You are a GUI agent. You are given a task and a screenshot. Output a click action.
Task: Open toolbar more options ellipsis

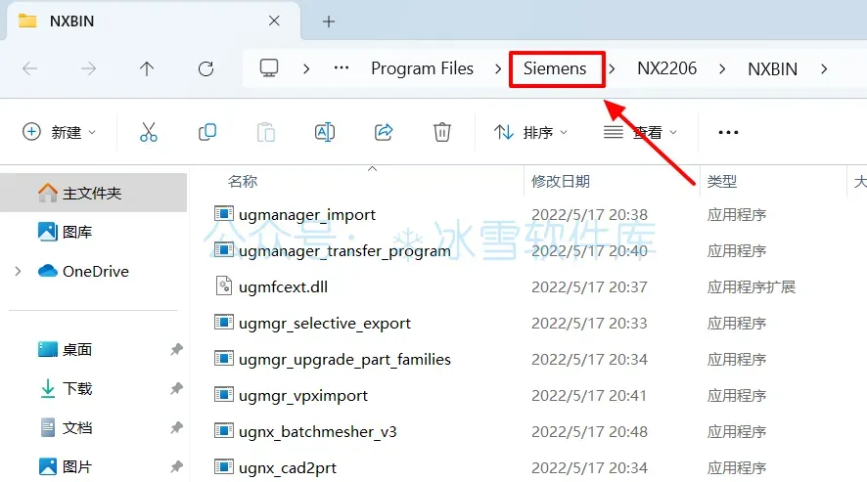pyautogui.click(x=728, y=132)
